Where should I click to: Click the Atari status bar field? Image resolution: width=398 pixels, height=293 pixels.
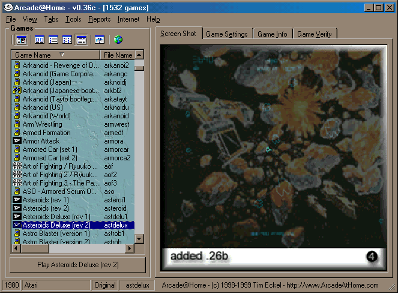click(x=56, y=285)
